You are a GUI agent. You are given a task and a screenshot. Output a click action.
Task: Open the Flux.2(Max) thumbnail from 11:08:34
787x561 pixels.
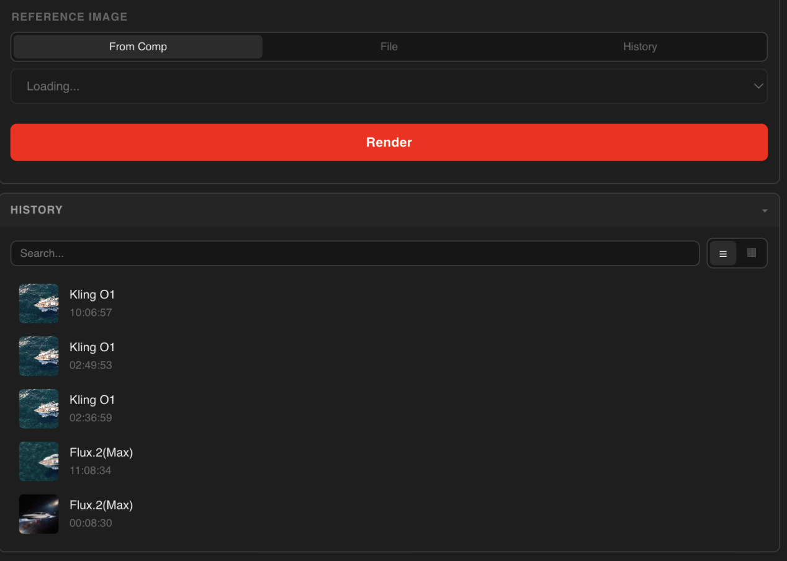click(38, 462)
